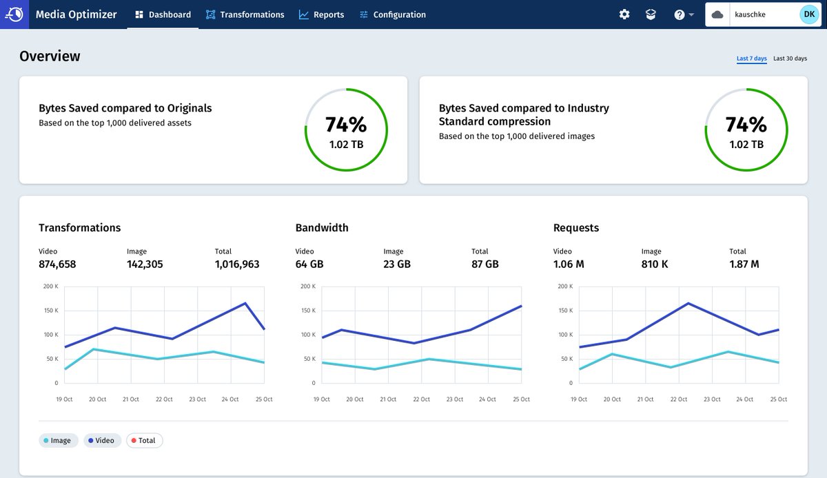Click the DK user avatar
Screen dimensions: 827x478
click(x=809, y=14)
